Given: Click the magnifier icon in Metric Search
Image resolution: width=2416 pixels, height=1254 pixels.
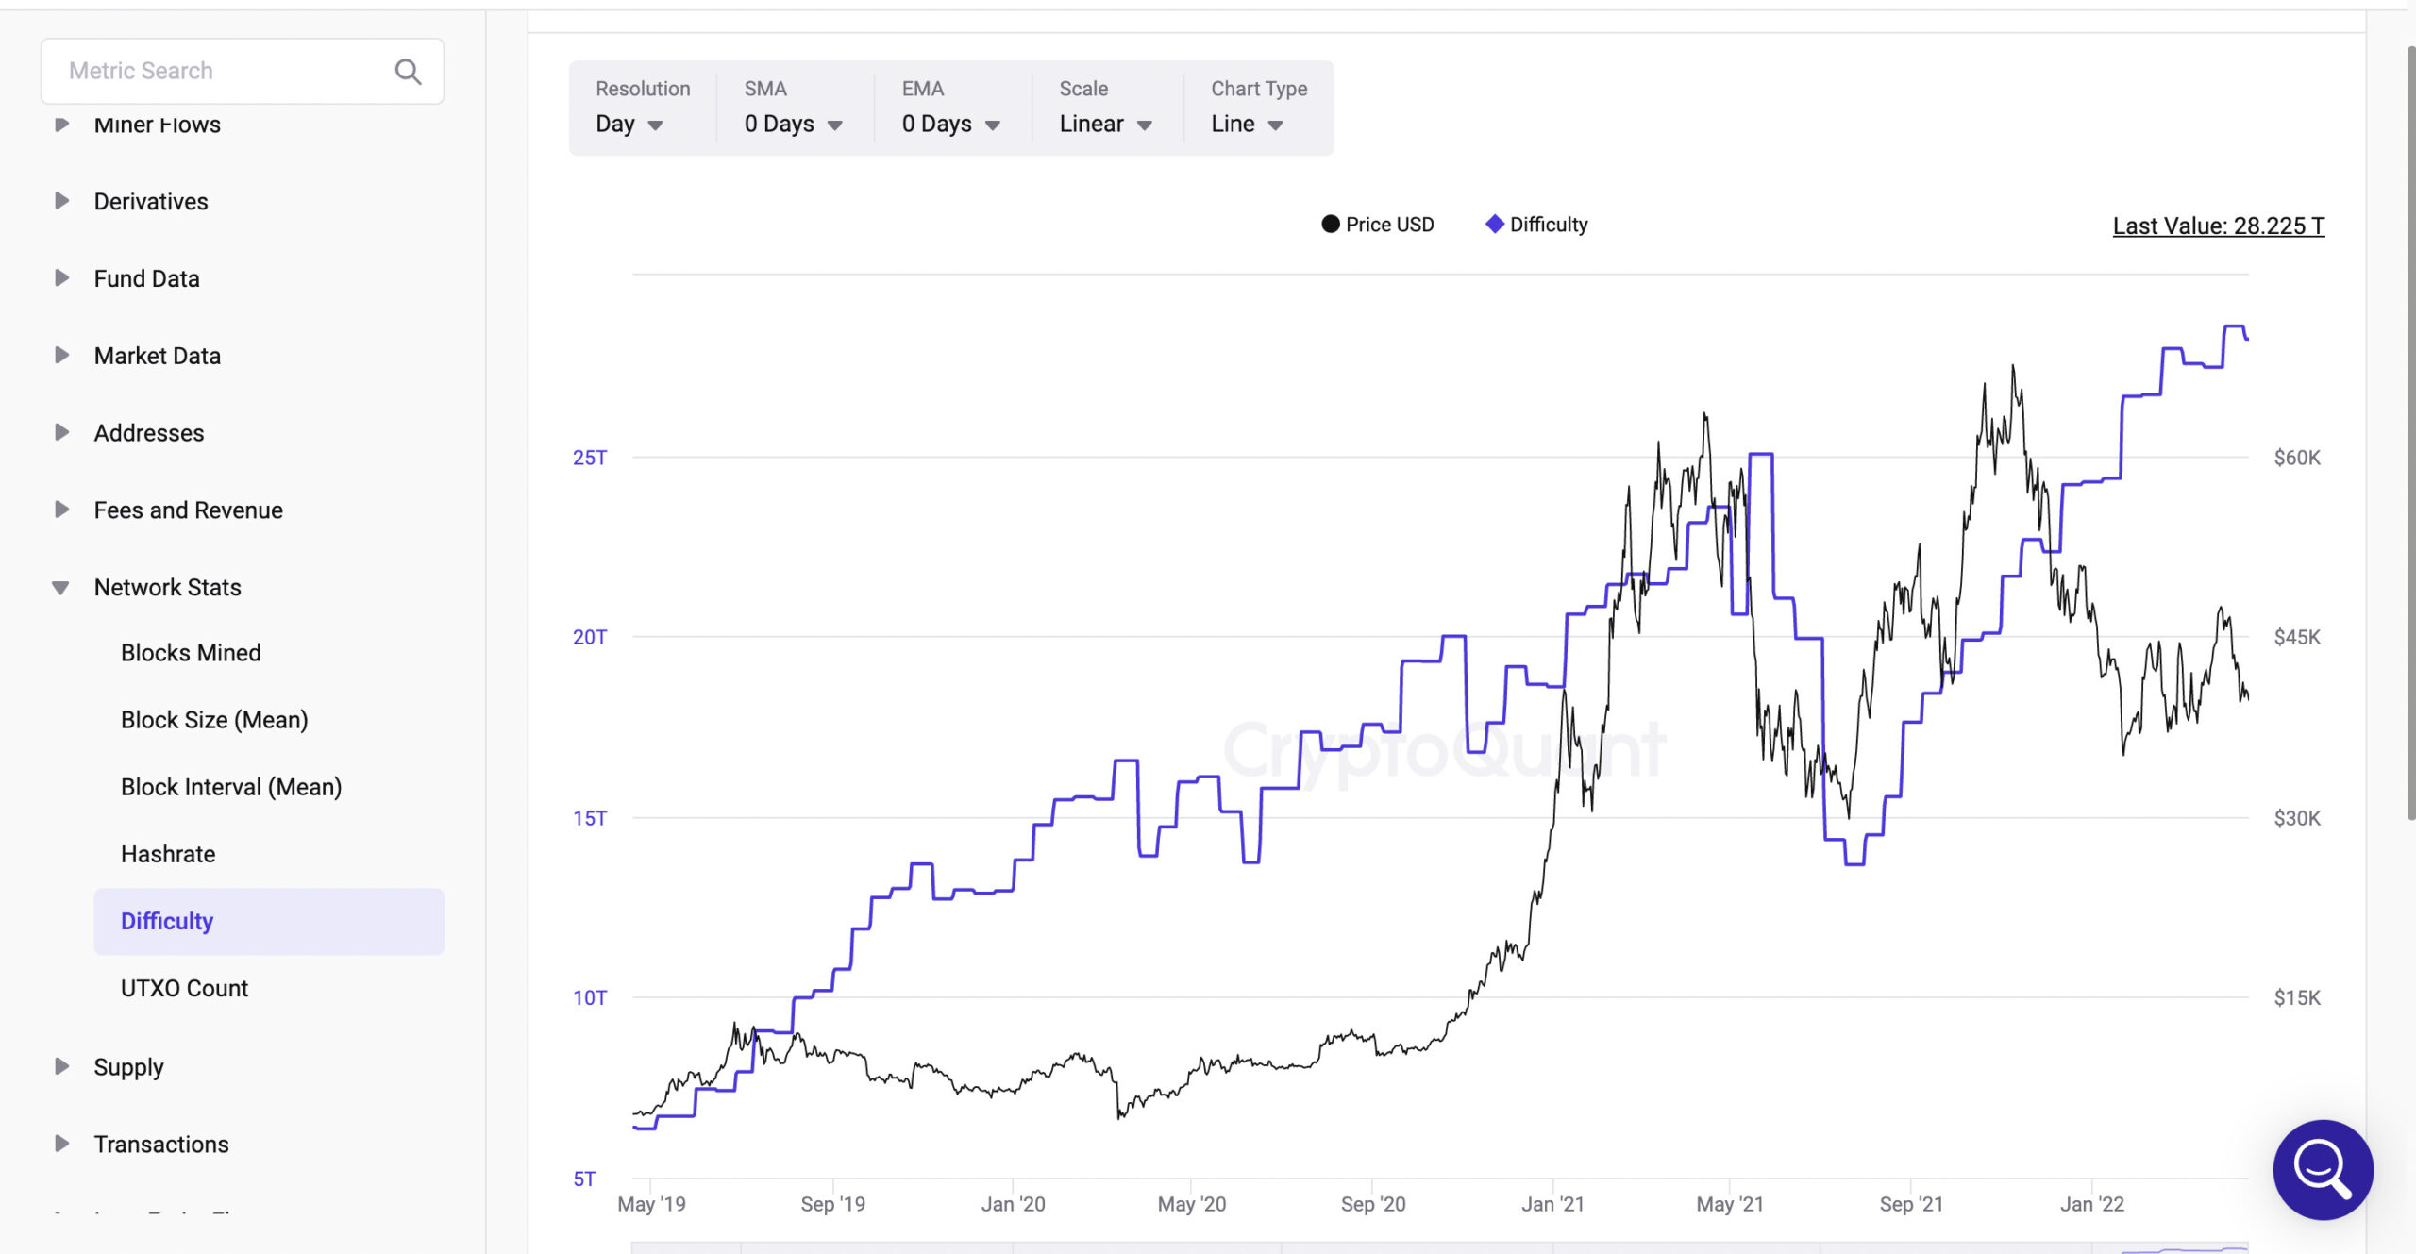Looking at the screenshot, I should pyautogui.click(x=408, y=72).
